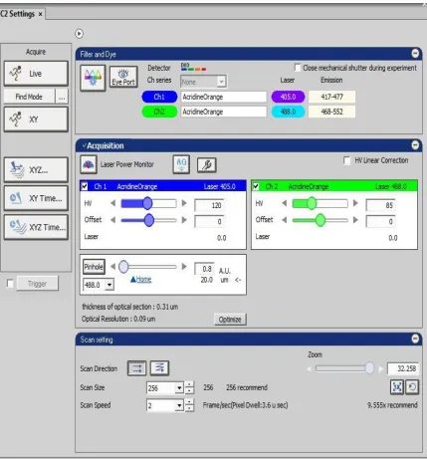The width and height of the screenshot is (427, 459).
Task: Decrease pinhole size with left arrow
Action: click(113, 267)
